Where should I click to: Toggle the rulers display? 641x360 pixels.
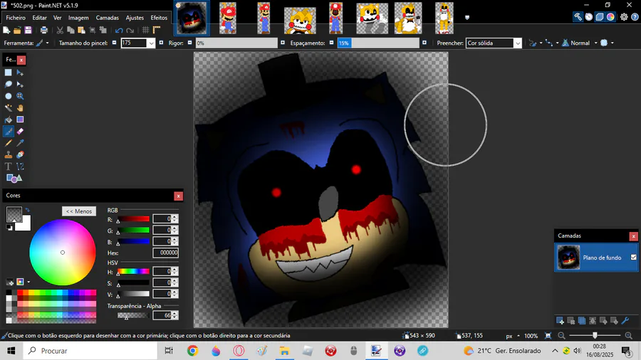(x=157, y=30)
